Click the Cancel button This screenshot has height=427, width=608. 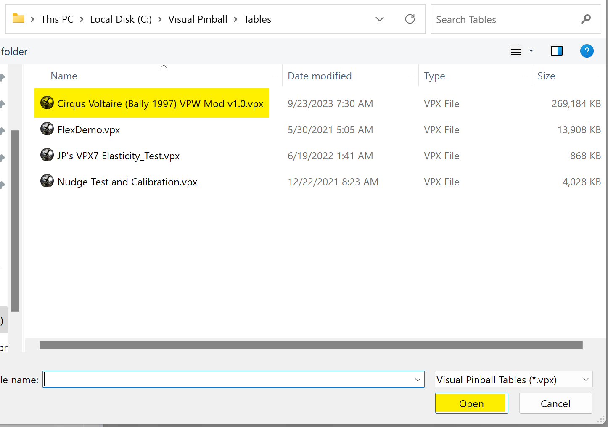pos(555,403)
